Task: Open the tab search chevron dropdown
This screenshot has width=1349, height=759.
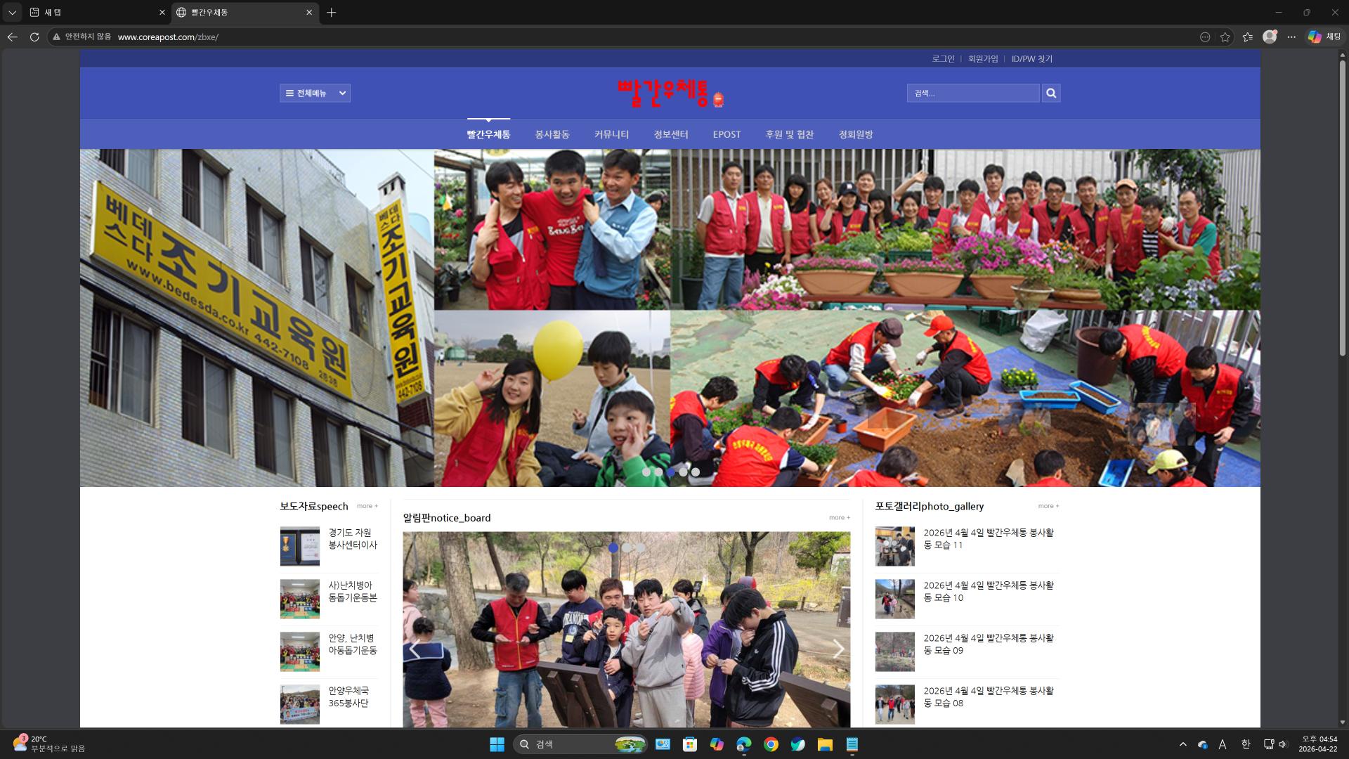Action: point(12,13)
